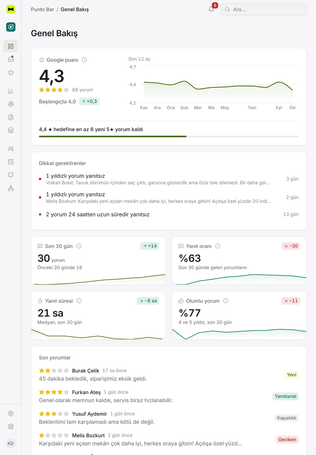Open the inbox tray icon in sidebar

(11, 59)
